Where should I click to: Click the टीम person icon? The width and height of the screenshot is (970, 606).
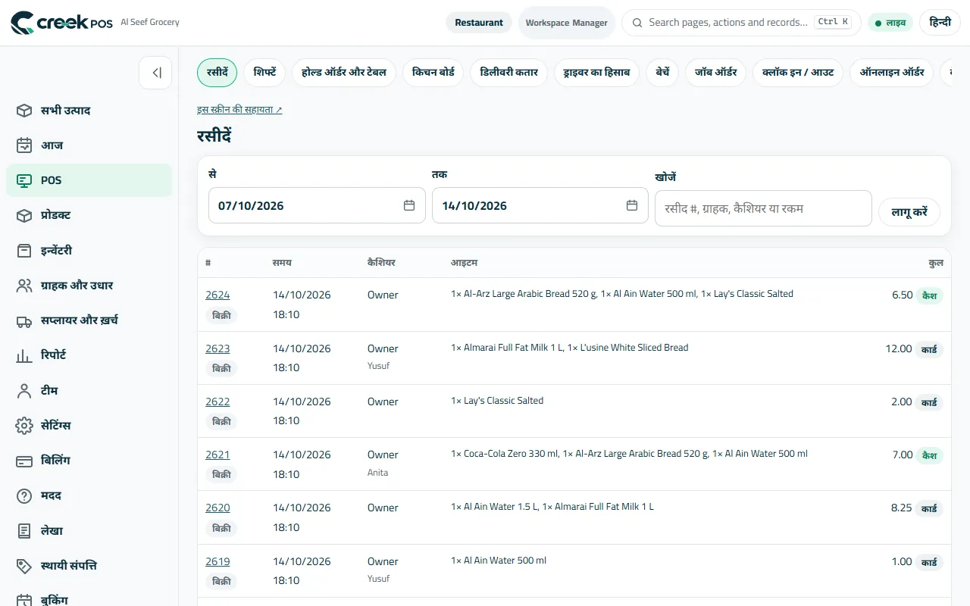[x=24, y=391]
